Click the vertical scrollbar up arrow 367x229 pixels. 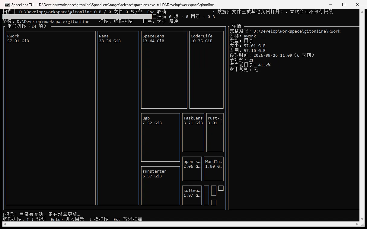click(x=362, y=12)
